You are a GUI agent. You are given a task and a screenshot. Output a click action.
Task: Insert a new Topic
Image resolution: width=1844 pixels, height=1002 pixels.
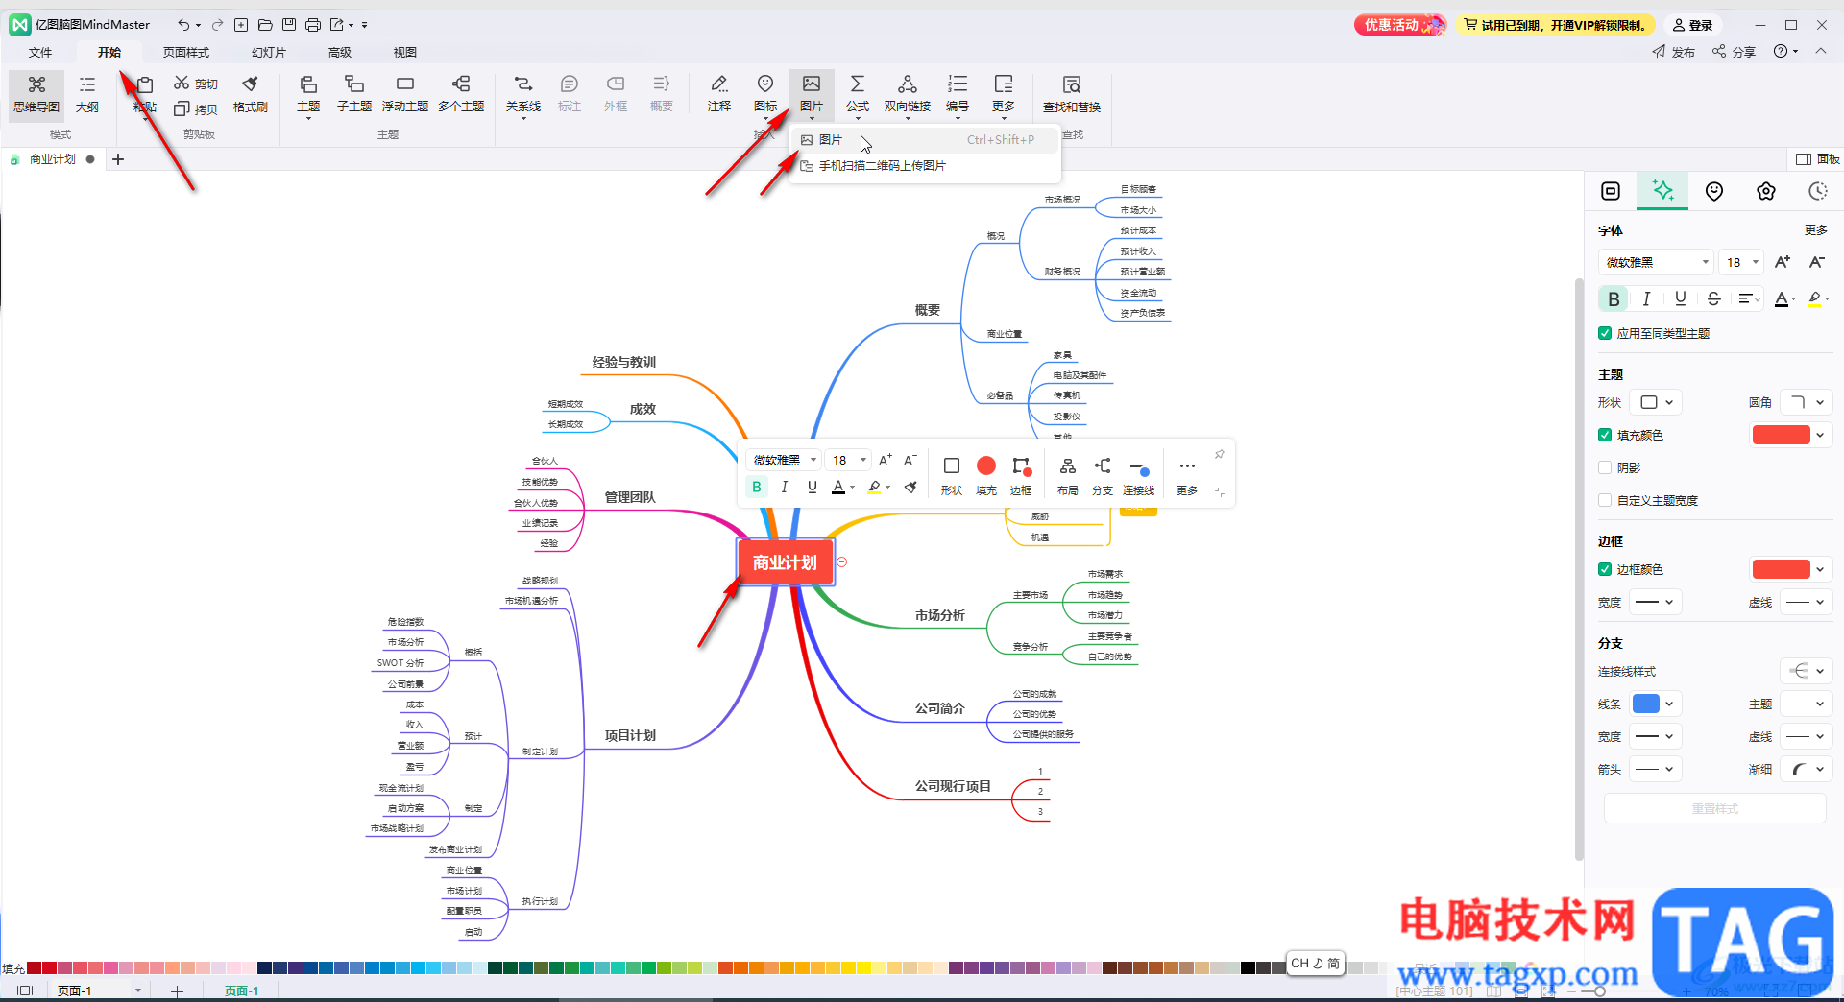pyautogui.click(x=308, y=94)
